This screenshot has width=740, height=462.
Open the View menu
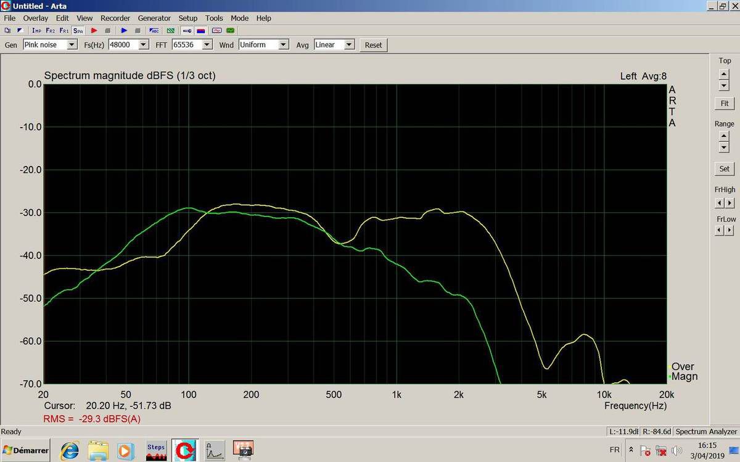85,19
